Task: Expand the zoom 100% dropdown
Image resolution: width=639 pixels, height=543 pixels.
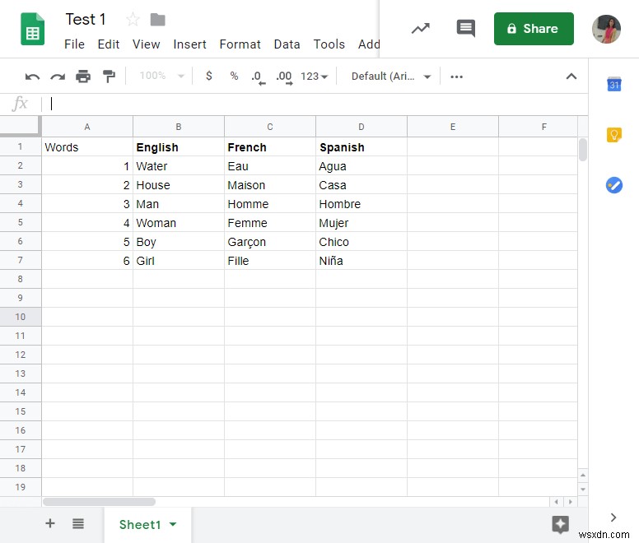Action: point(160,77)
